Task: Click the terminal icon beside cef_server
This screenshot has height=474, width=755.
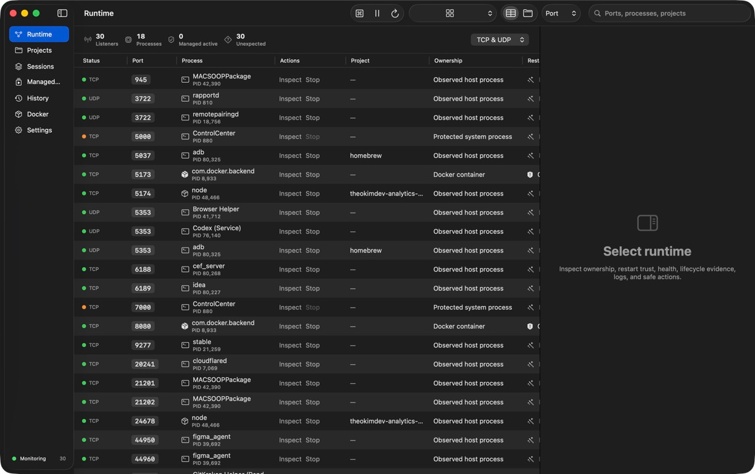Action: click(x=185, y=270)
